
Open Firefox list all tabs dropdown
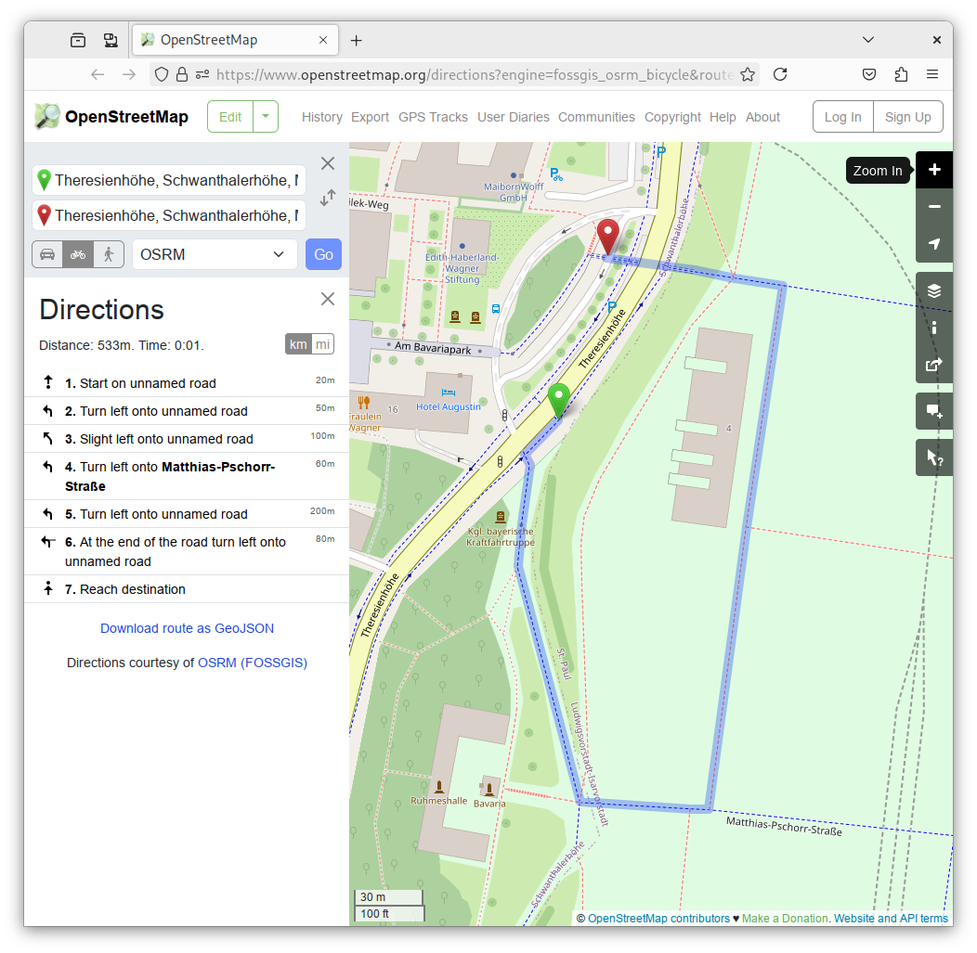coord(868,40)
